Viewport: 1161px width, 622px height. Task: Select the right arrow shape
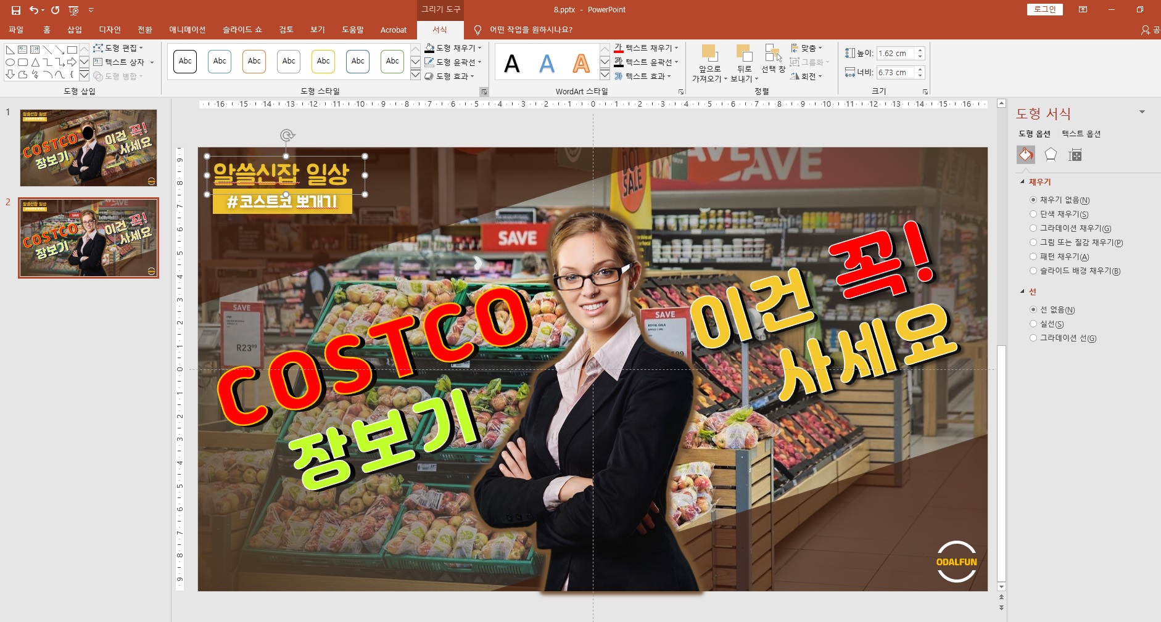[x=72, y=62]
